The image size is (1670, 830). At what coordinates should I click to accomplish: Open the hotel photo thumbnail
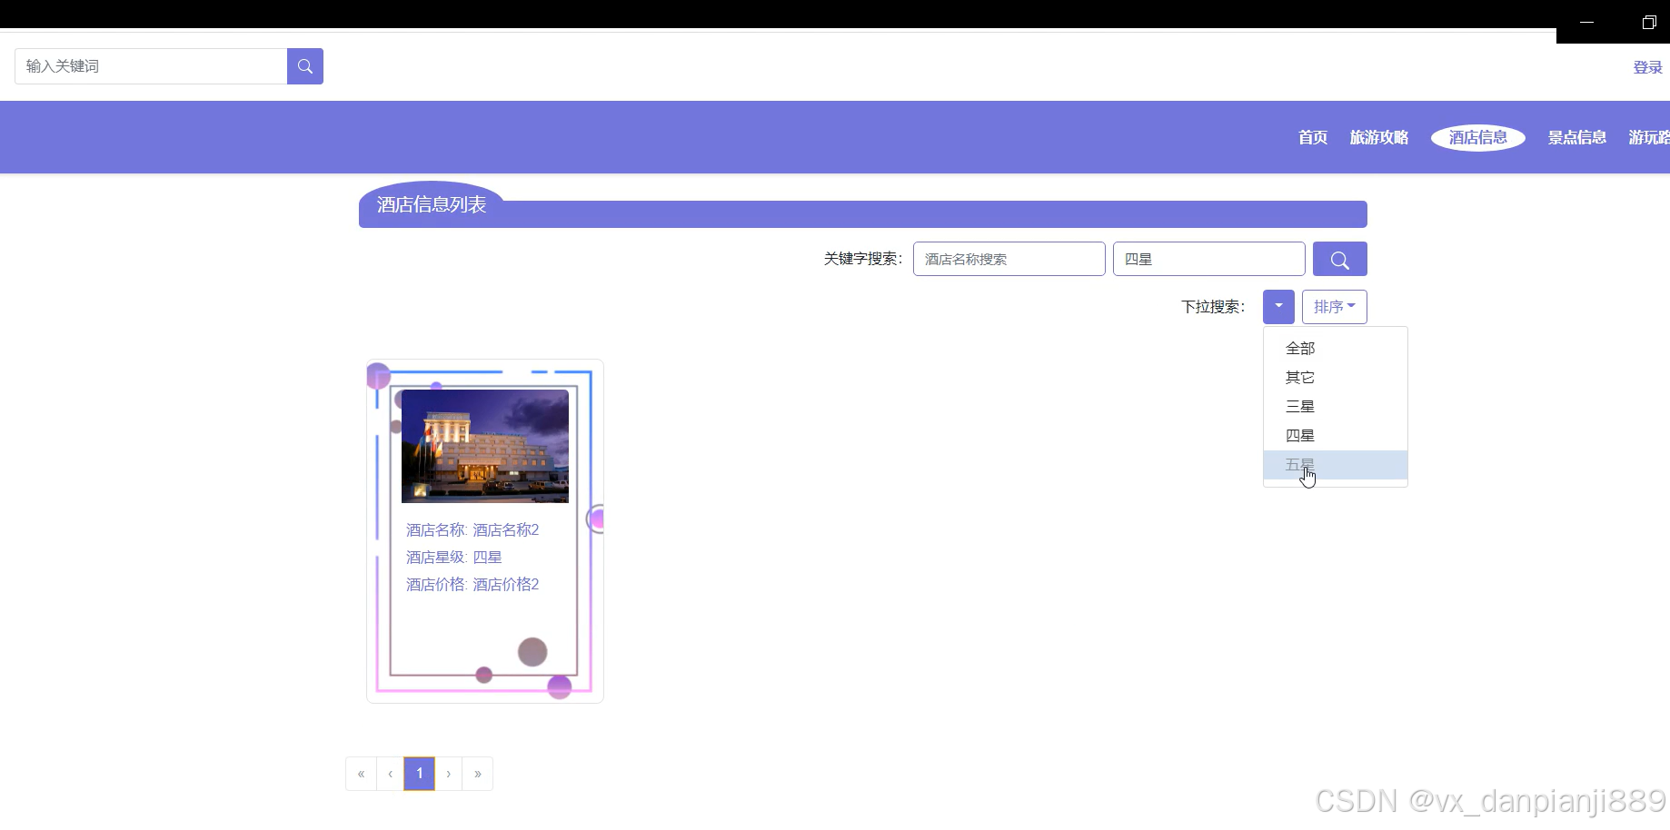(485, 446)
